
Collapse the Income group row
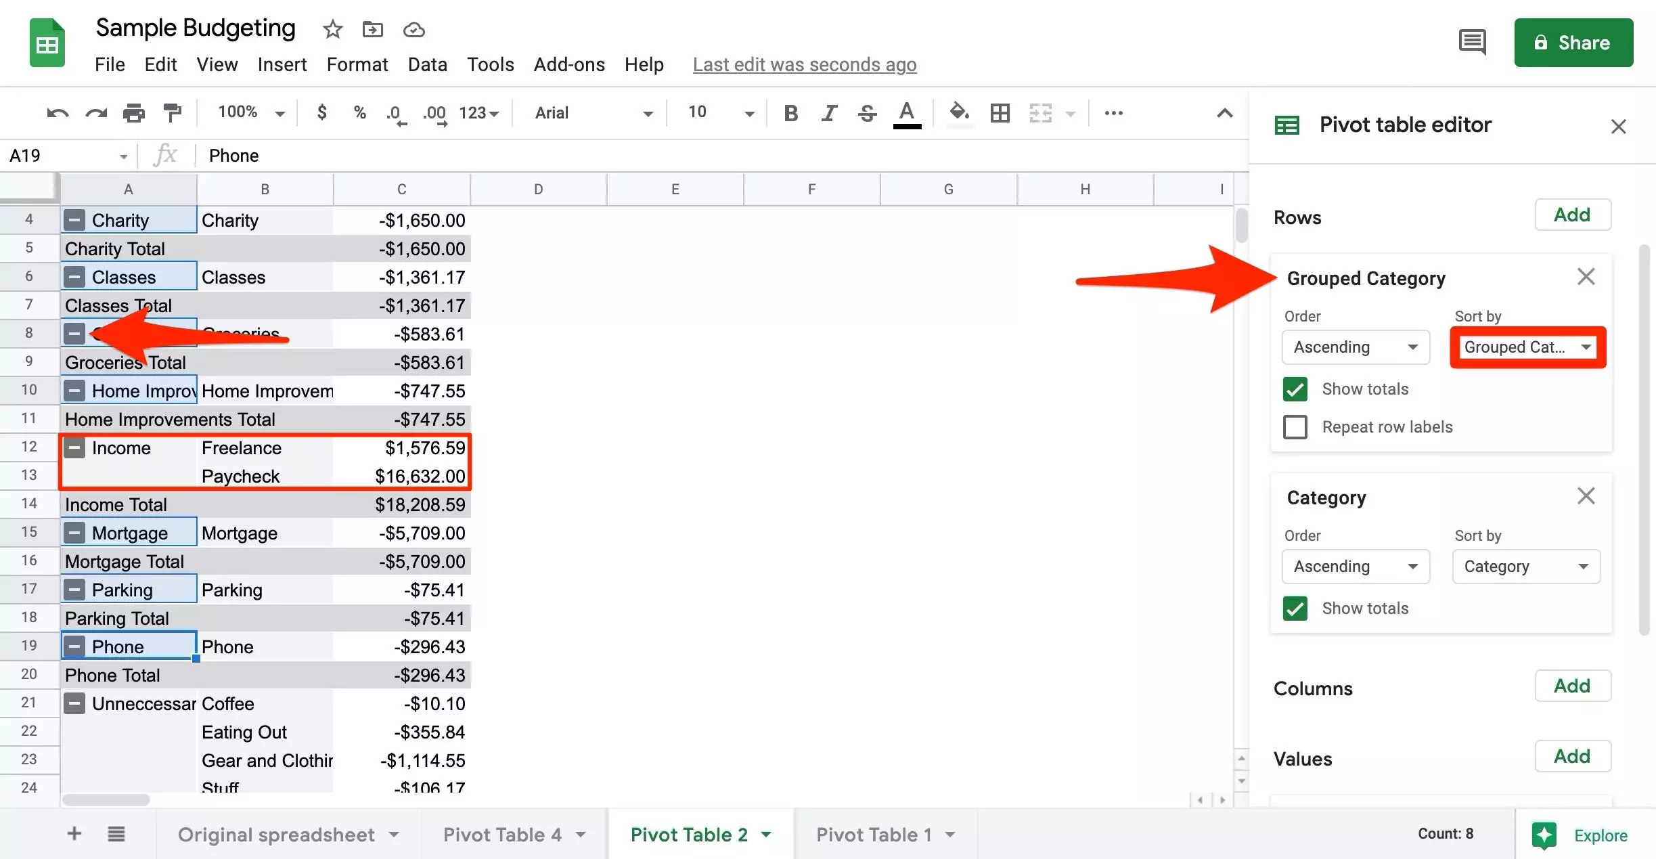tap(74, 448)
